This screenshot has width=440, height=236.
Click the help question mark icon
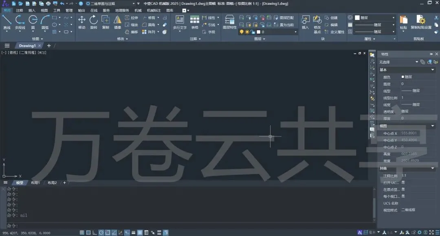point(81,4)
